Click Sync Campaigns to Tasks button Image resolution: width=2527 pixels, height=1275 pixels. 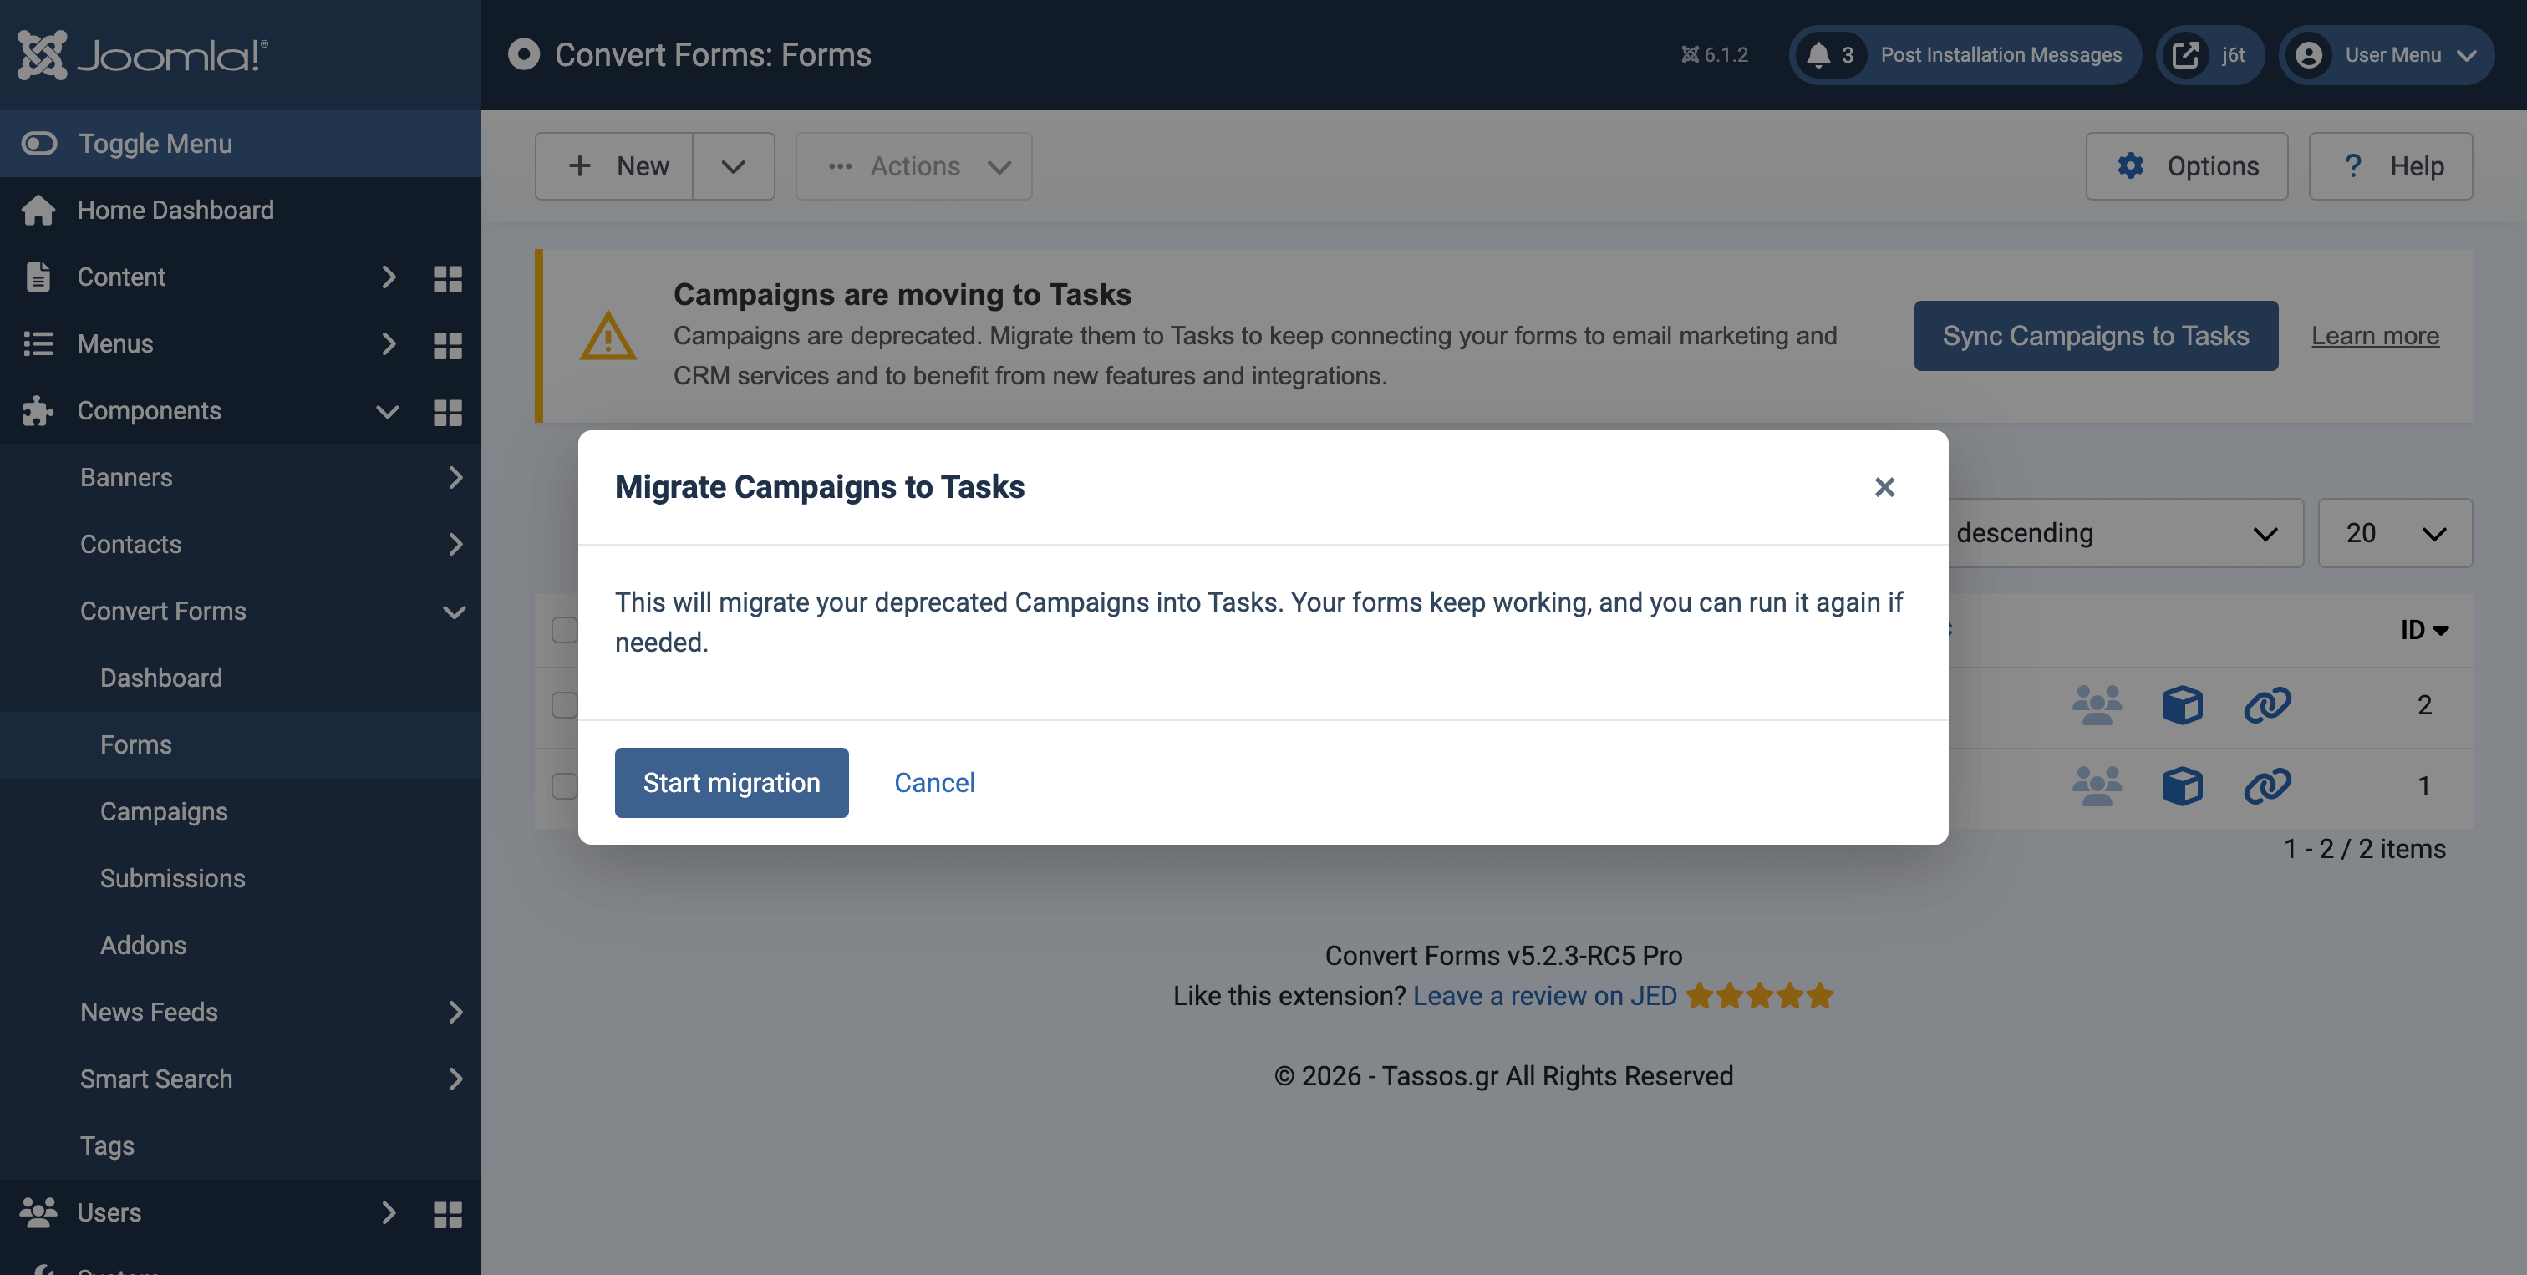tap(2095, 335)
